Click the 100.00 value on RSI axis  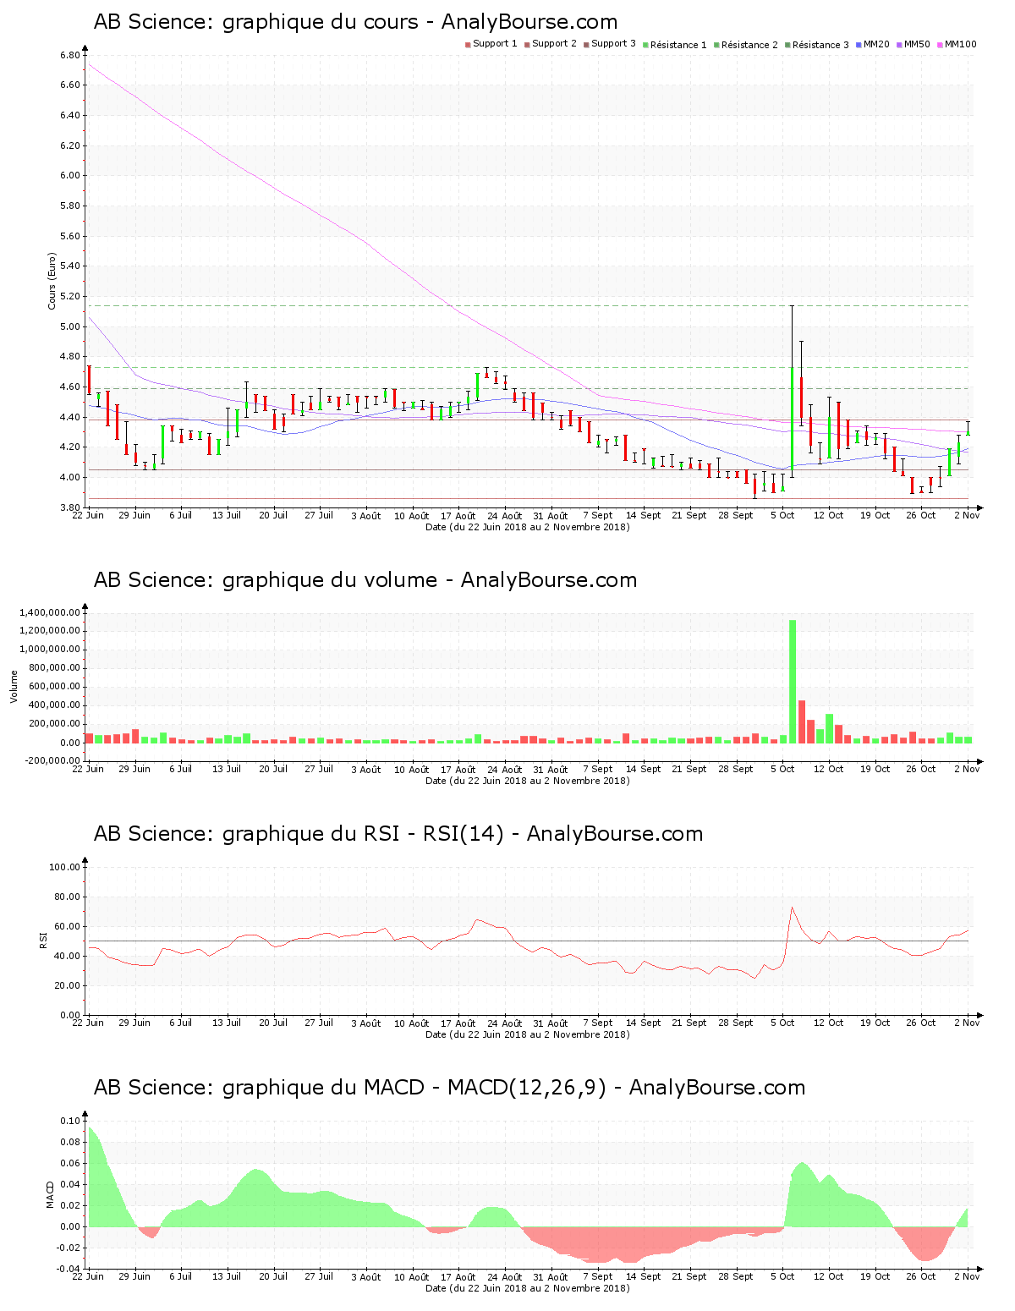(65, 867)
